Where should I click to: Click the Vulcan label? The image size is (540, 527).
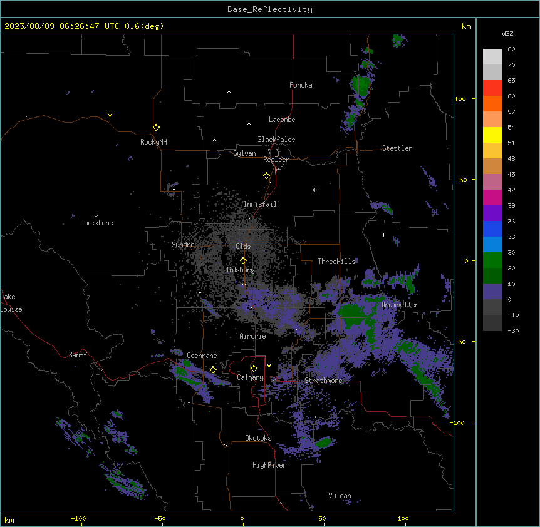pos(340,496)
